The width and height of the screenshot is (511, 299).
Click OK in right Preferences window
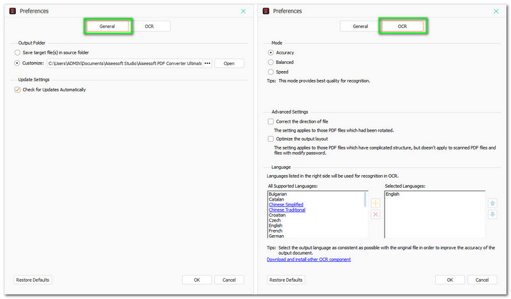coord(450,280)
